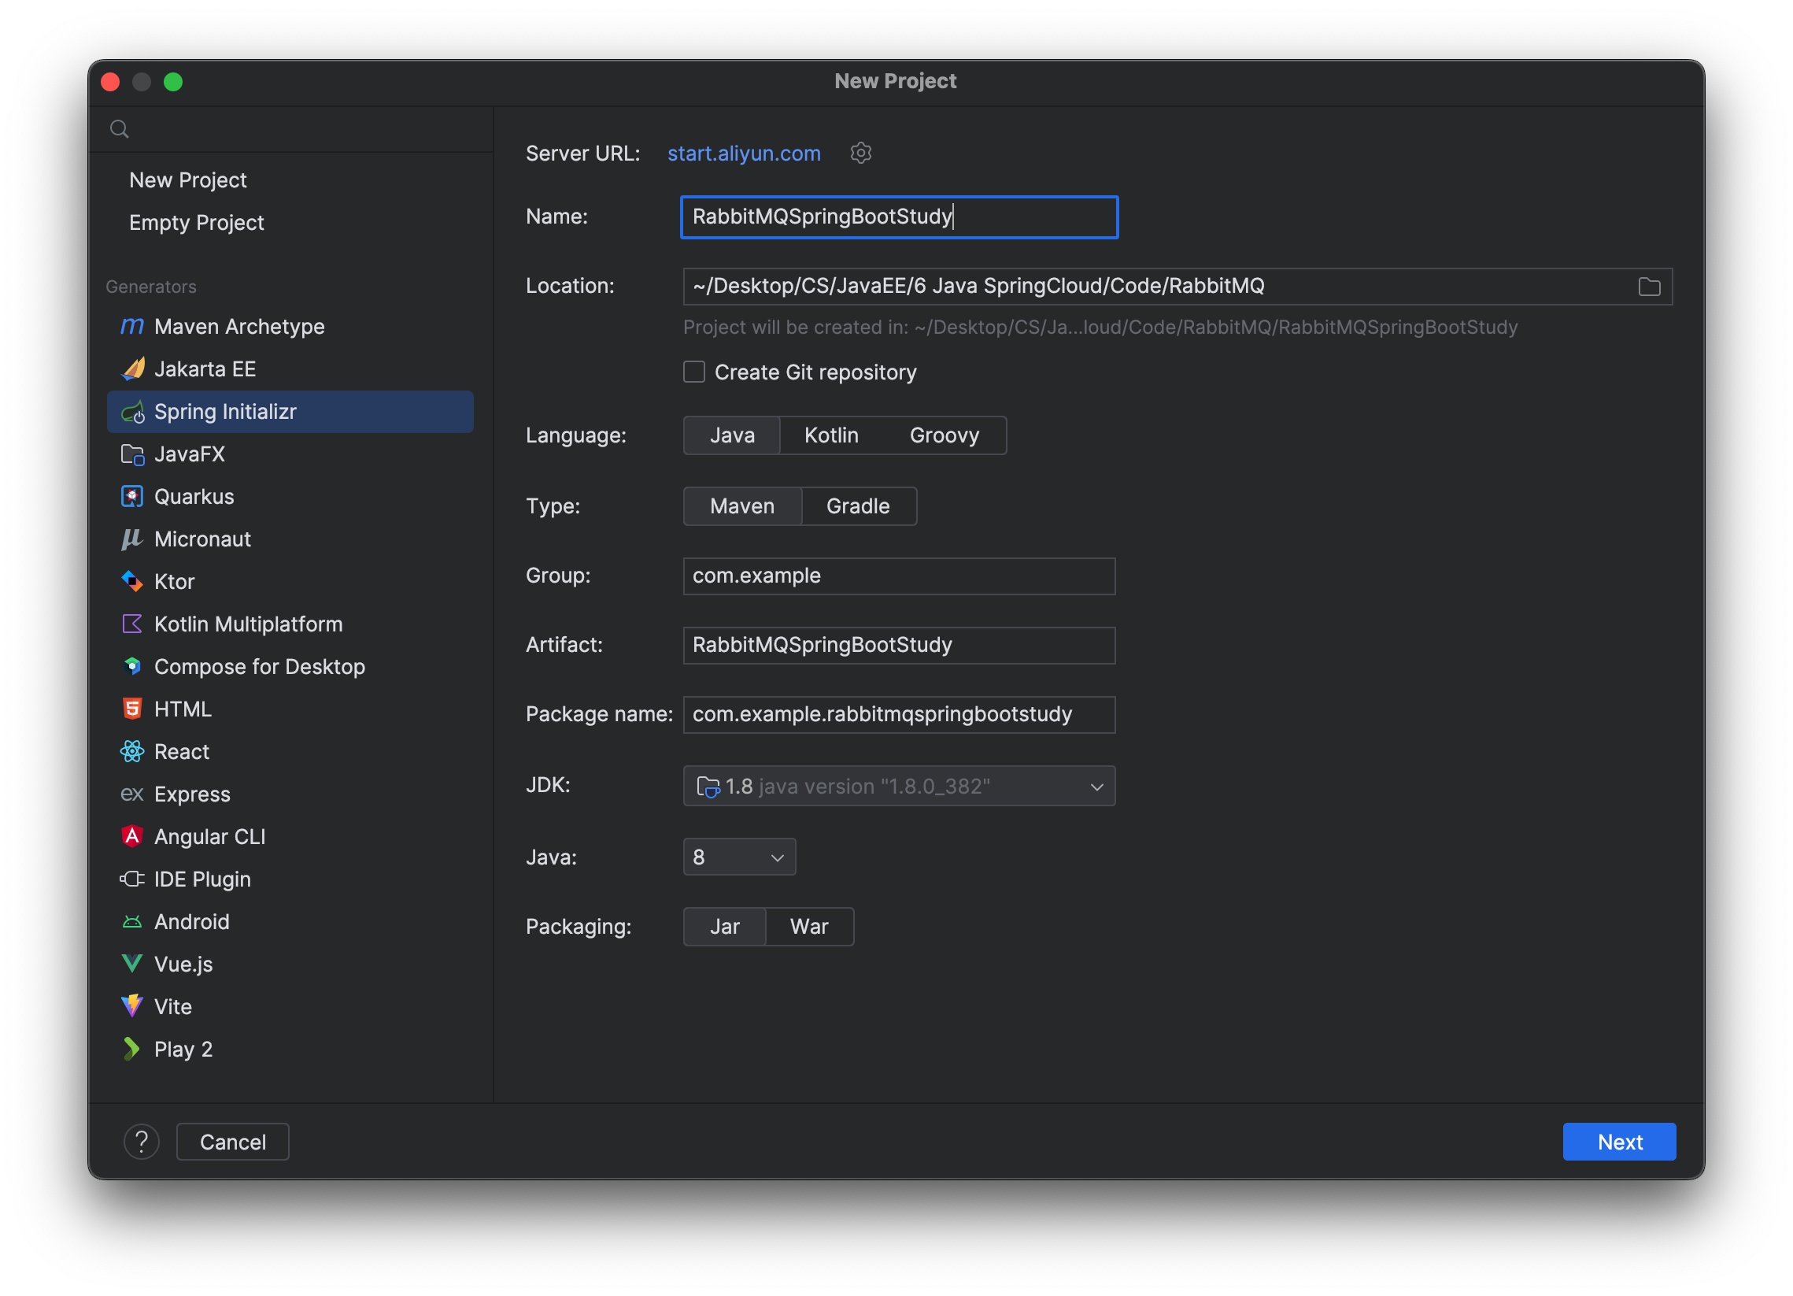Select New Project in sidebar
The width and height of the screenshot is (1793, 1296).
(188, 180)
